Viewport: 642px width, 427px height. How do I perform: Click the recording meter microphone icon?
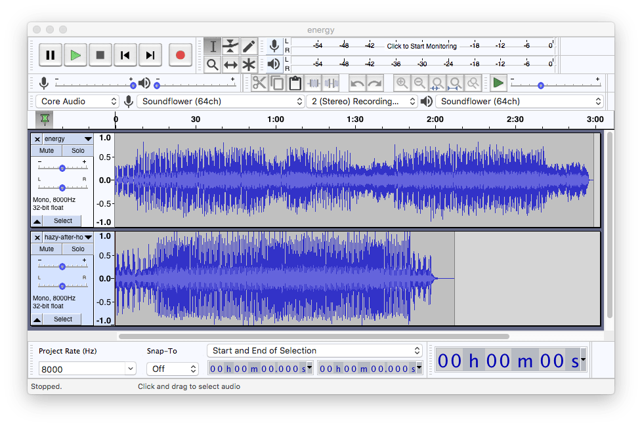click(274, 46)
